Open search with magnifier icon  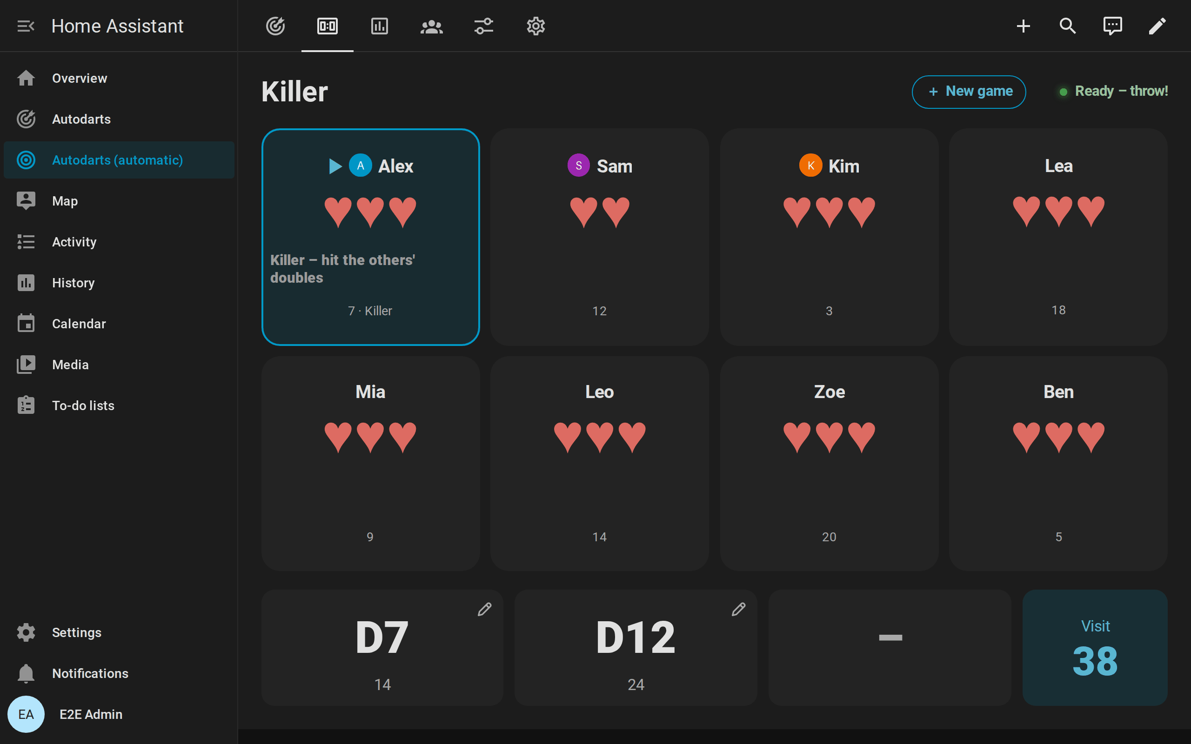tap(1067, 26)
